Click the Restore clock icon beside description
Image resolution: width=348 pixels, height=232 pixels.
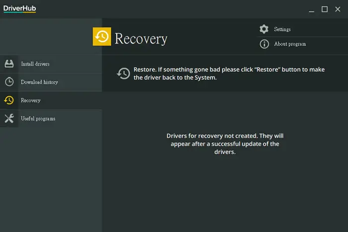(123, 74)
